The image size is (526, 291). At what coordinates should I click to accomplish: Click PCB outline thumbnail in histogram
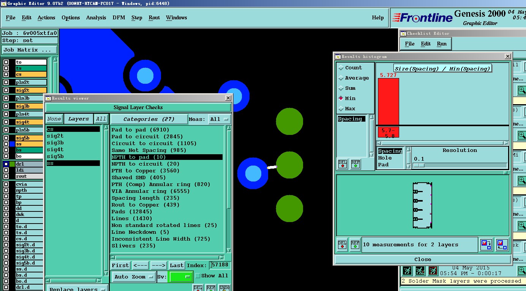[x=423, y=205]
